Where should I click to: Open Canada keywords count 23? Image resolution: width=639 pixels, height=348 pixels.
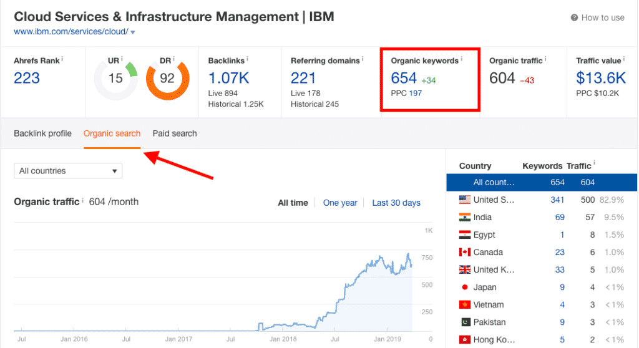click(560, 252)
